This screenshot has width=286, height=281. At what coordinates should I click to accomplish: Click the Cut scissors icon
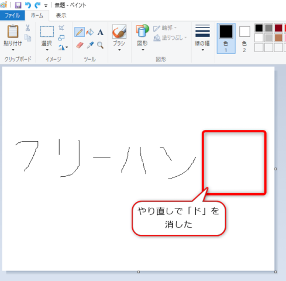(x=27, y=28)
